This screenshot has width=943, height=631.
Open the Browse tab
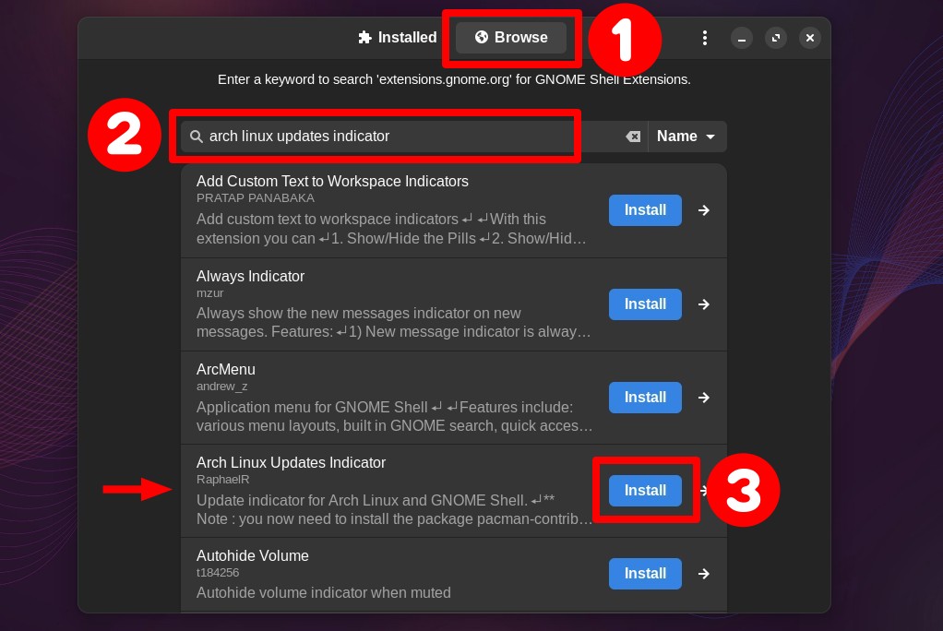511,37
